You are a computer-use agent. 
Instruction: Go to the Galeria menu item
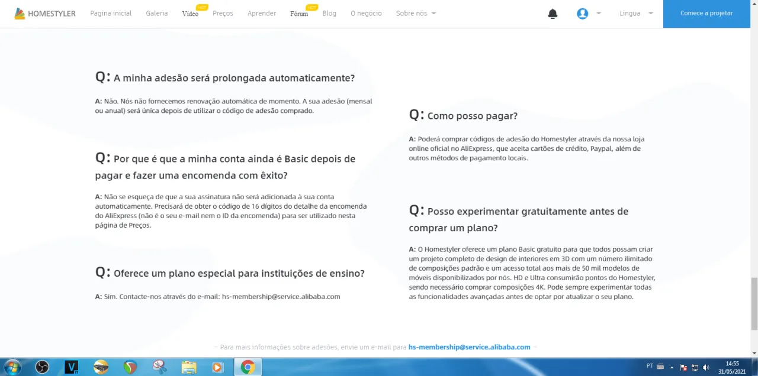click(157, 14)
